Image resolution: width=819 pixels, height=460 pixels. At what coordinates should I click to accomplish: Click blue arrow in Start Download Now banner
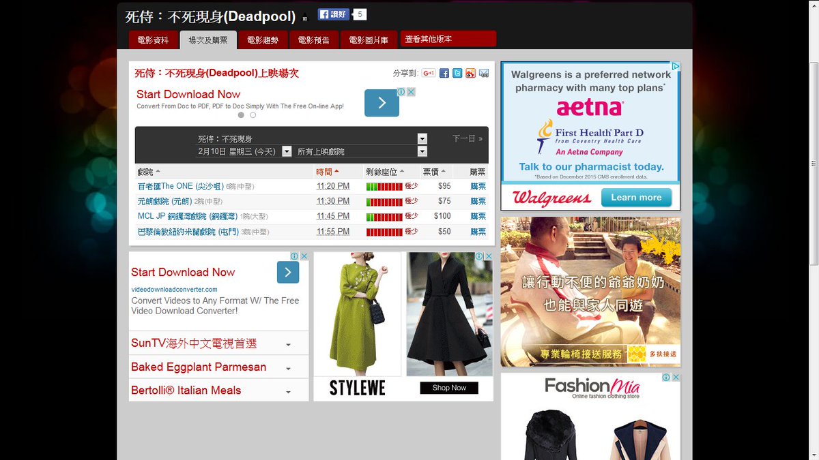pyautogui.click(x=382, y=103)
